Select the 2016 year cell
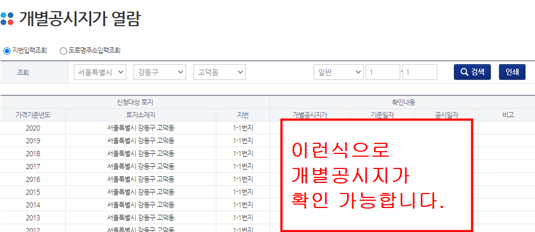This screenshot has width=535, height=232. (33, 179)
